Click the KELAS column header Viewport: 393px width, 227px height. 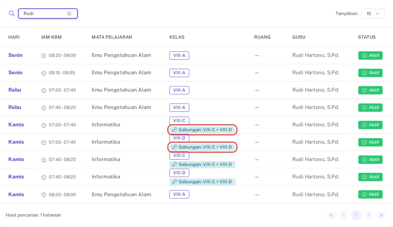pyautogui.click(x=177, y=37)
